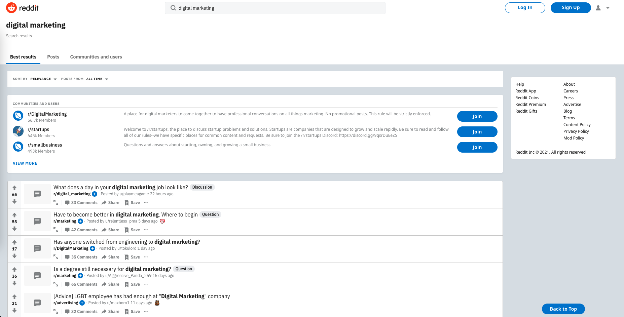Focus the digital marketing search field
624x317 pixels.
point(275,8)
